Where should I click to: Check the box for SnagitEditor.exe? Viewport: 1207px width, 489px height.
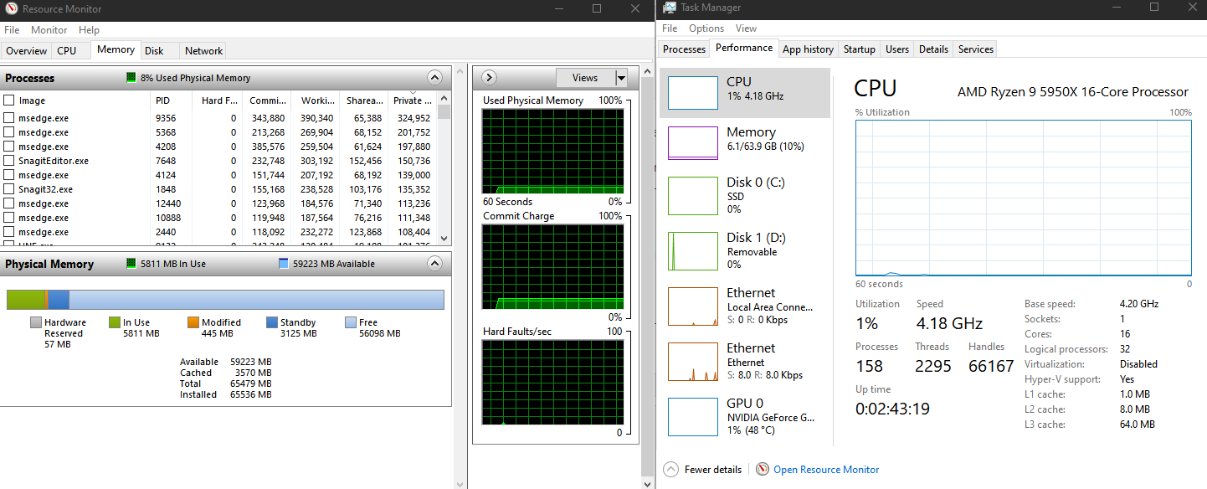(x=9, y=161)
